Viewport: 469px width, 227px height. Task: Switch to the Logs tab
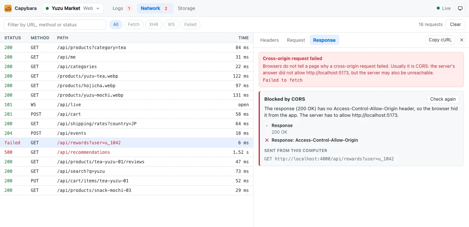click(x=122, y=8)
